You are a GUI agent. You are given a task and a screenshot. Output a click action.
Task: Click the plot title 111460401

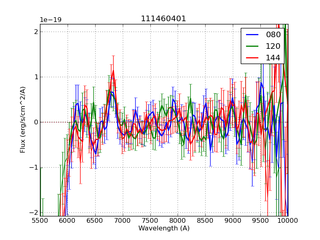click(163, 19)
